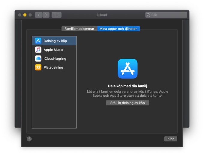This screenshot has width=204, height=154.
Task: Click the iCloud window title
Action: pyautogui.click(x=102, y=15)
